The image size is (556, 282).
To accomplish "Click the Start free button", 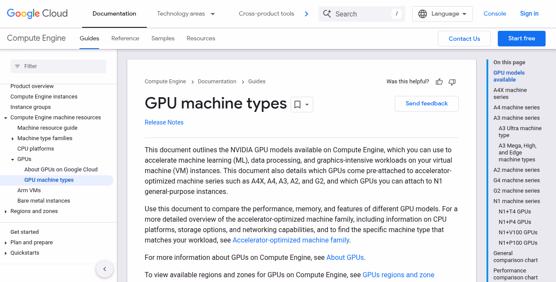I will pos(522,39).
